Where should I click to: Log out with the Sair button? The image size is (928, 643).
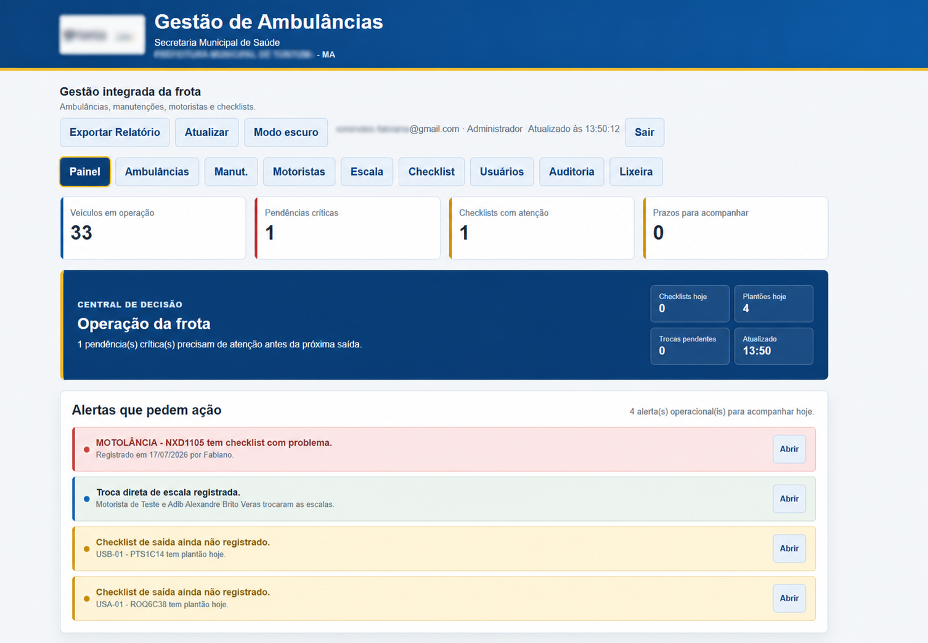645,132
